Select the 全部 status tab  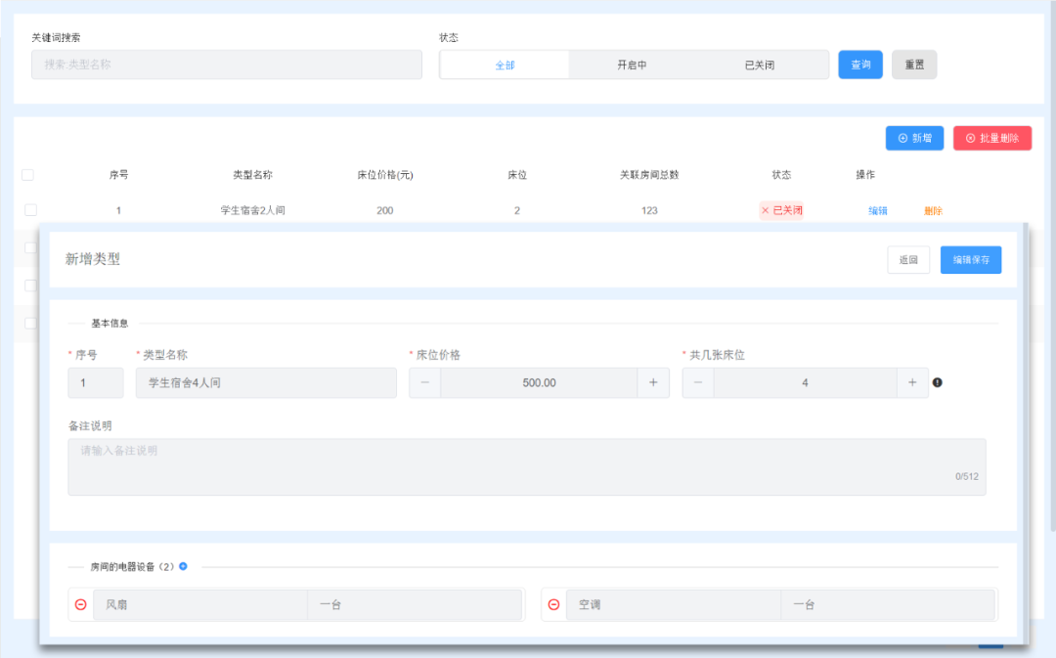[505, 66]
